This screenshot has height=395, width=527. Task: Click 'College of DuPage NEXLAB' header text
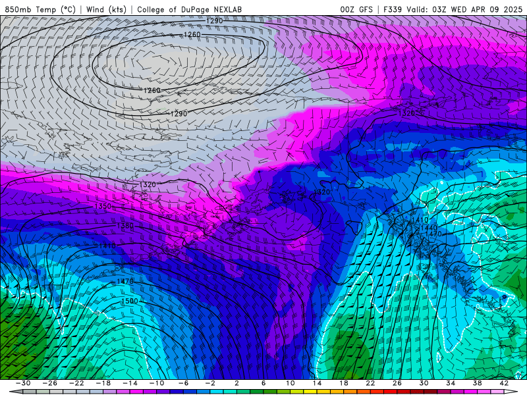coord(189,9)
